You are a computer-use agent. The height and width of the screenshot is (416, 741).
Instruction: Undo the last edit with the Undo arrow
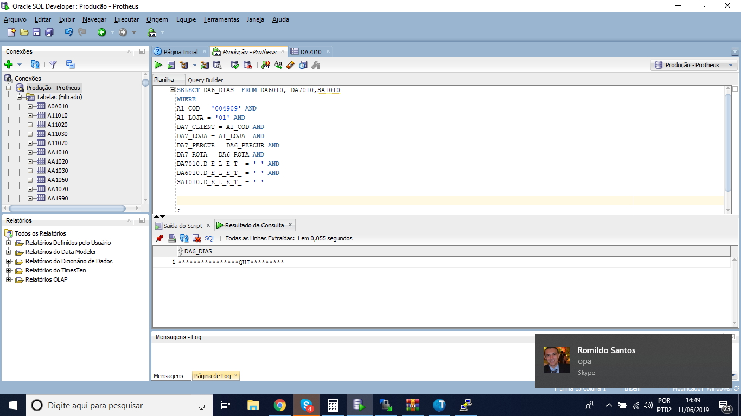click(x=69, y=32)
